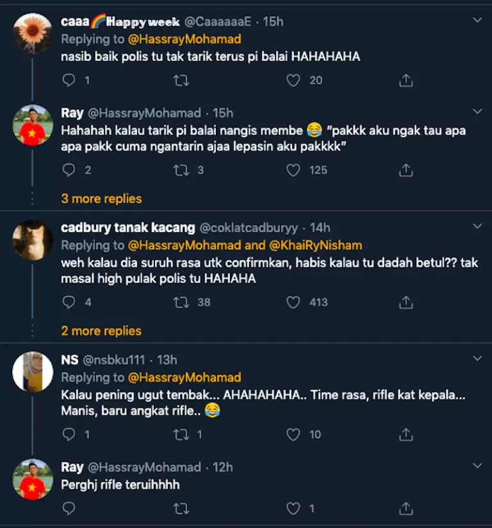
Task: Retweet caaa's "nasib baik polis" tweet
Action: pyautogui.click(x=181, y=80)
